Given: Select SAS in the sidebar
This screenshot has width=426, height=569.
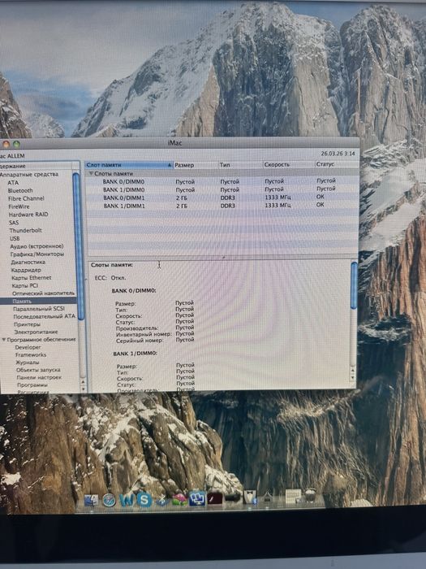Looking at the screenshot, I should pos(14,223).
